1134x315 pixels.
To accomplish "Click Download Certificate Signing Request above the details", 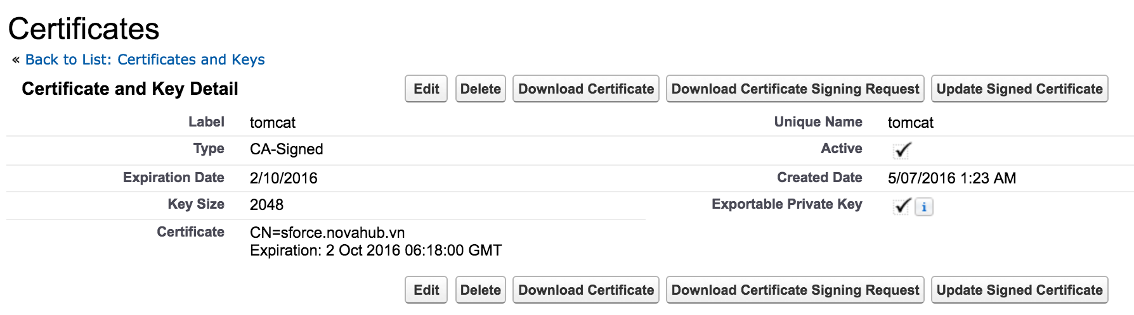I will (x=795, y=89).
